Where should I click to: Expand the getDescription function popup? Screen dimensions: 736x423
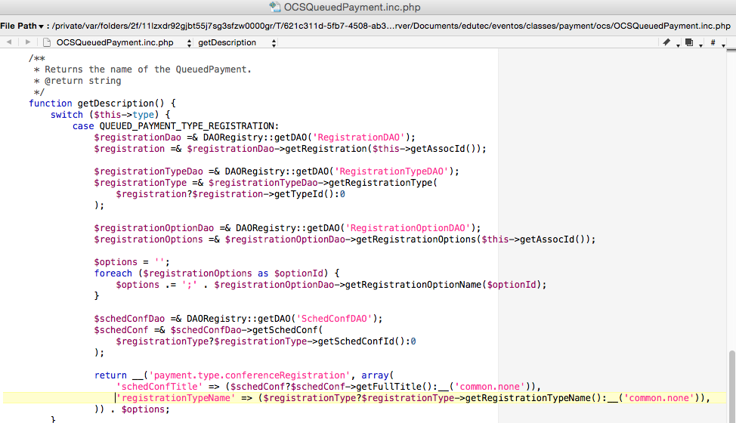(238, 42)
